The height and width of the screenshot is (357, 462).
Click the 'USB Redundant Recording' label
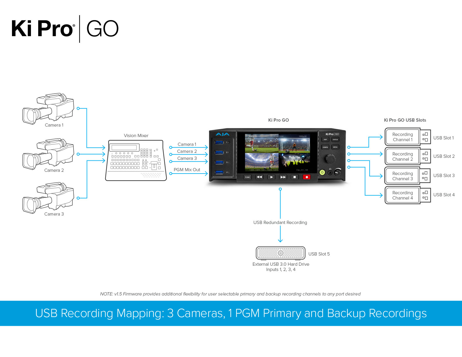(x=280, y=223)
